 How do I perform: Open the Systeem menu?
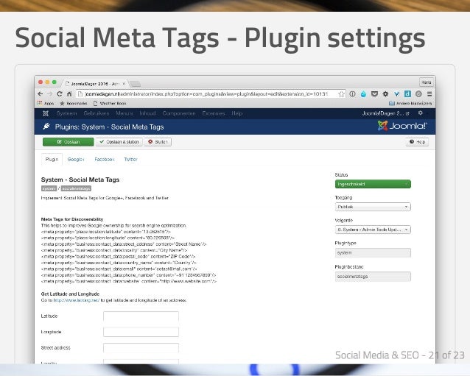[66, 113]
